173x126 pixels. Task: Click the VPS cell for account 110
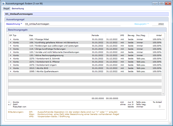coord(122,46)
